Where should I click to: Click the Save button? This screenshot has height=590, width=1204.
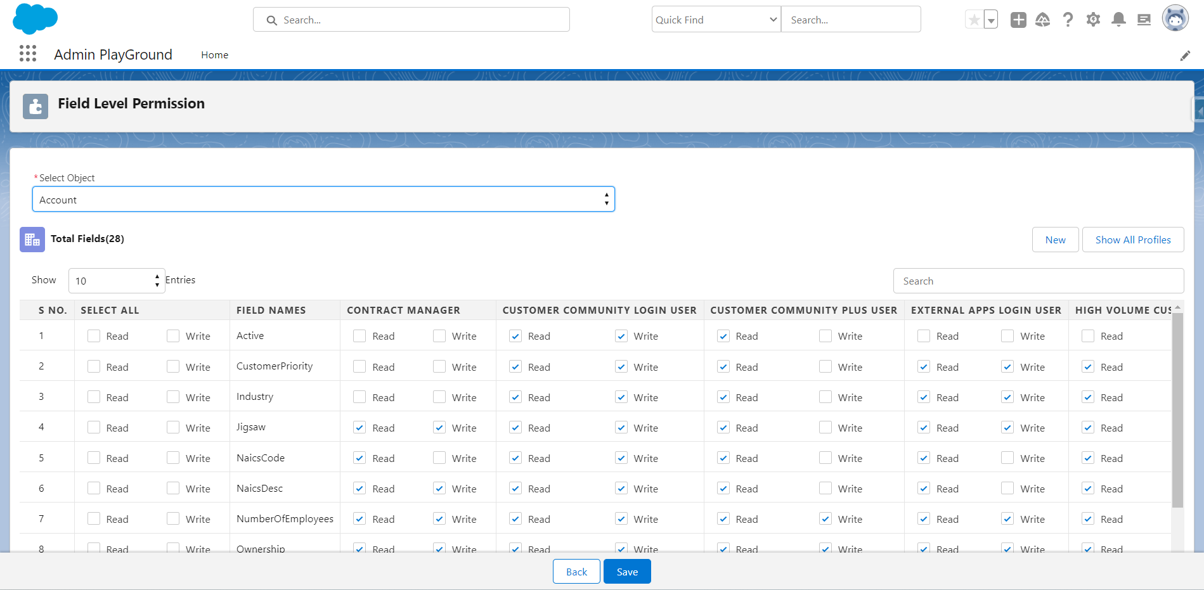tap(626, 572)
